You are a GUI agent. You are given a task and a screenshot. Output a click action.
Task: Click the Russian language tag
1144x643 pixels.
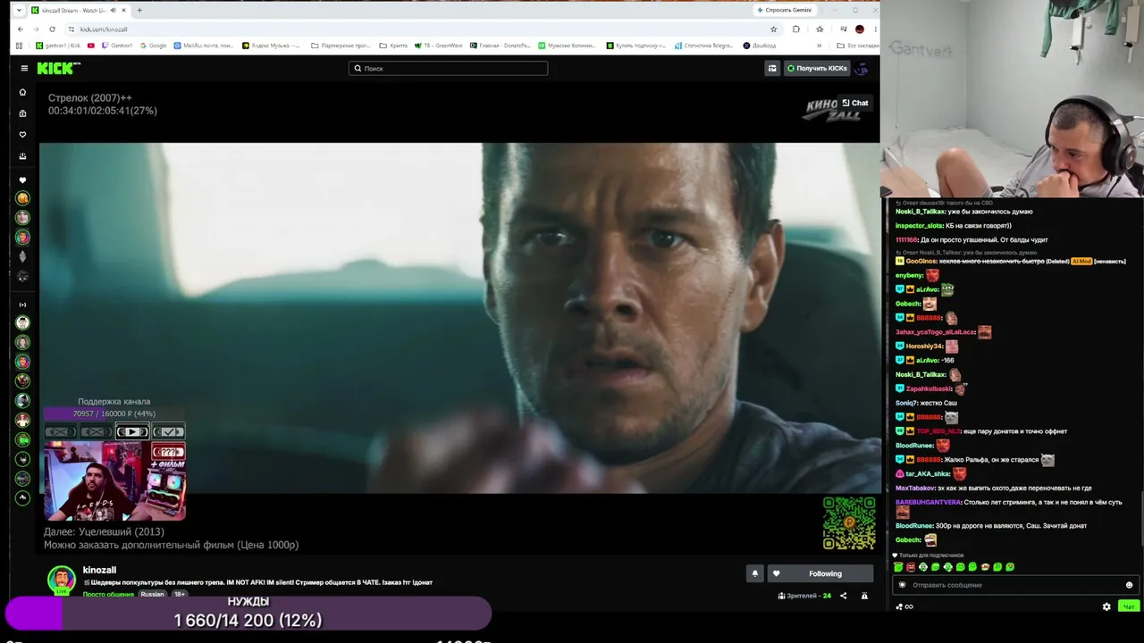(x=152, y=594)
